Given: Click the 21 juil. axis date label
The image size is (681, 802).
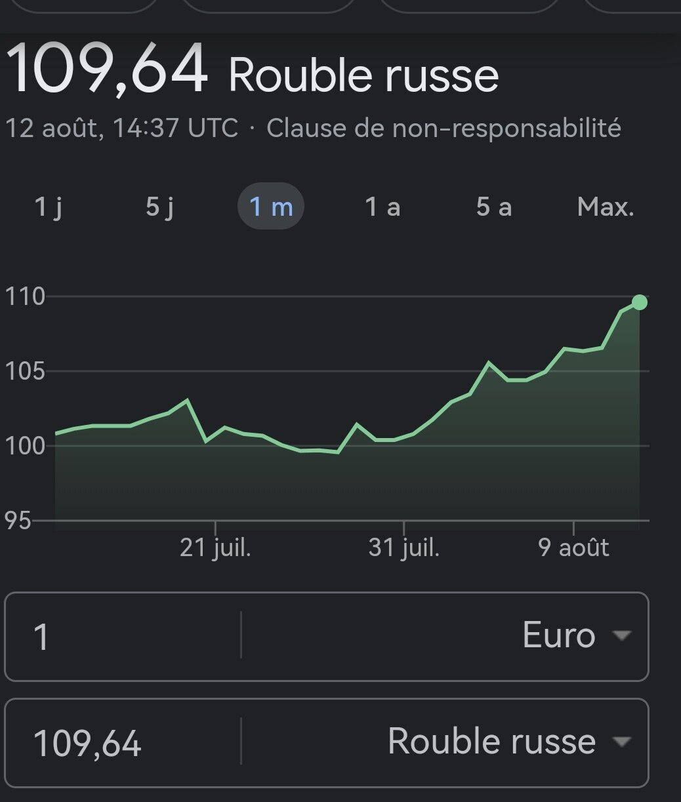Looking at the screenshot, I should 215,548.
